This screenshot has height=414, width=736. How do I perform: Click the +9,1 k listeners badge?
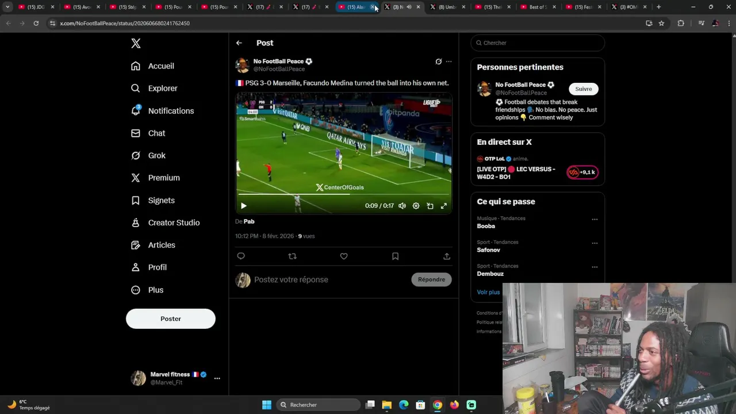click(582, 172)
